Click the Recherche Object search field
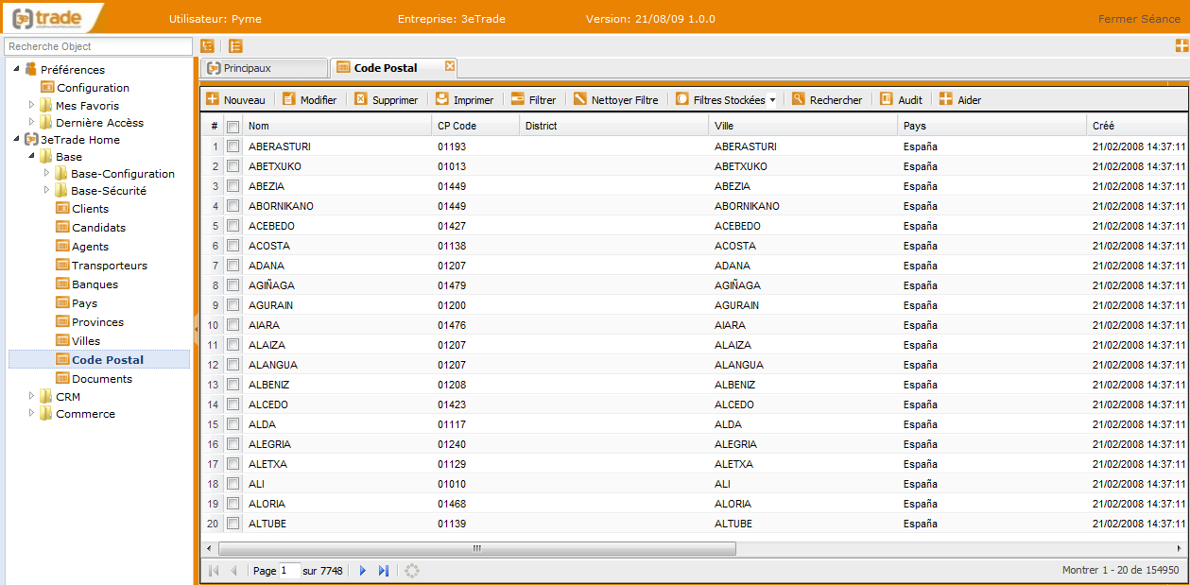This screenshot has width=1190, height=585. click(98, 46)
